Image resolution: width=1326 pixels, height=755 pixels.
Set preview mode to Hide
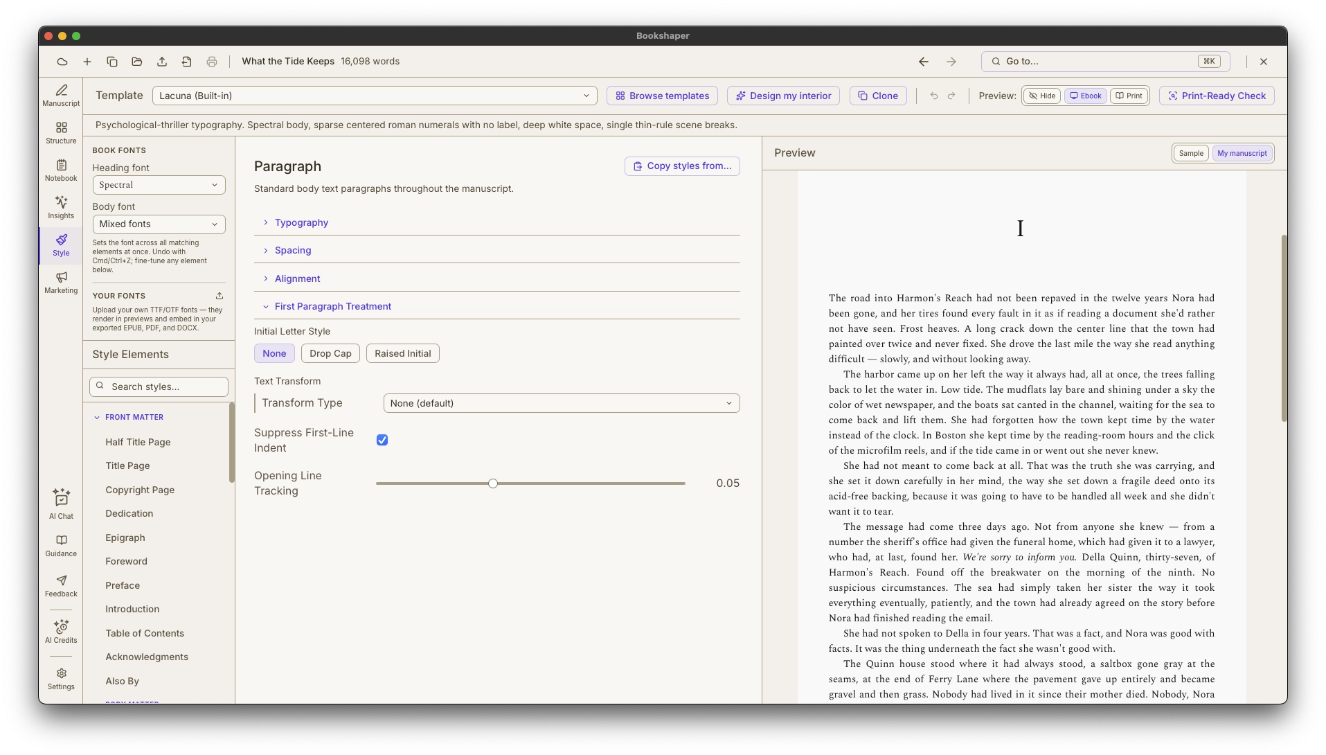coord(1042,96)
